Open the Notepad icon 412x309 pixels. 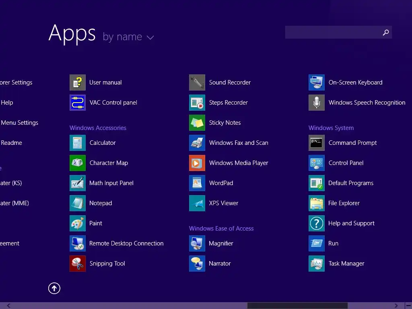[x=78, y=203]
